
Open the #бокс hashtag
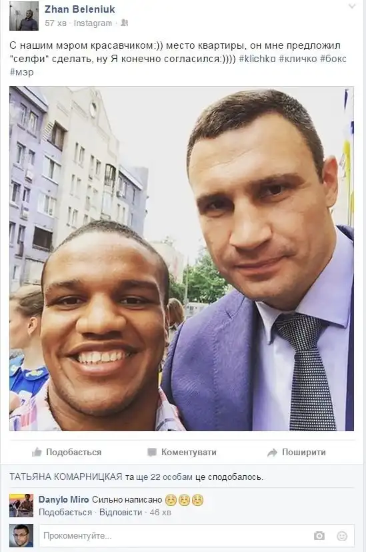click(x=333, y=59)
